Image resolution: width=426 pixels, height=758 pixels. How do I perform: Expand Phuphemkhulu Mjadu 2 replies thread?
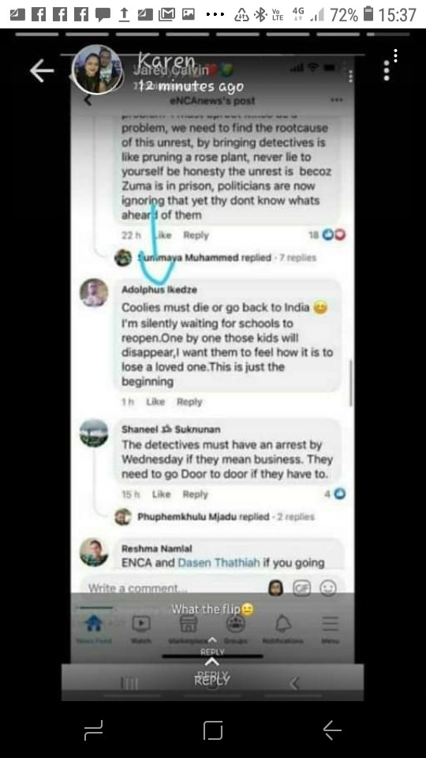[x=226, y=516]
